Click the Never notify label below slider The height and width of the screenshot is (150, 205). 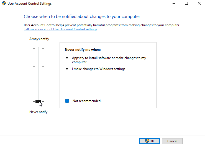pyautogui.click(x=38, y=112)
